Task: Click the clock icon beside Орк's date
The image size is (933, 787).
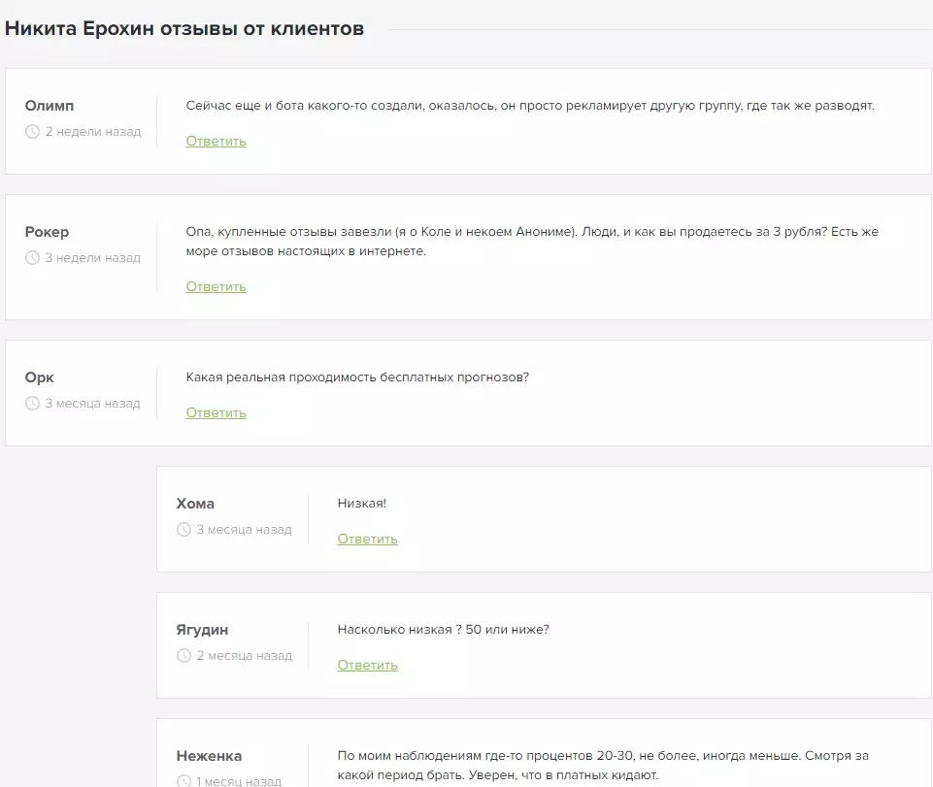Action: (32, 404)
